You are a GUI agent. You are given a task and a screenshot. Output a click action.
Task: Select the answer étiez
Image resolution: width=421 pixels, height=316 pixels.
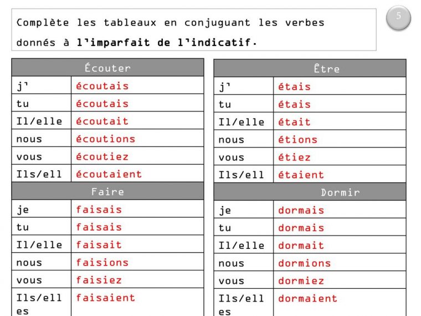(294, 157)
